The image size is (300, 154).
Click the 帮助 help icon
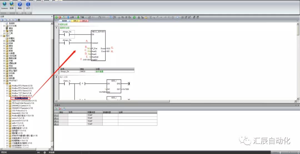pyautogui.click(x=20, y=6)
